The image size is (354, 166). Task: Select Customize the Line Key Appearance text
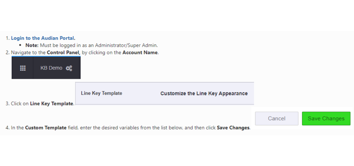[x=204, y=93]
